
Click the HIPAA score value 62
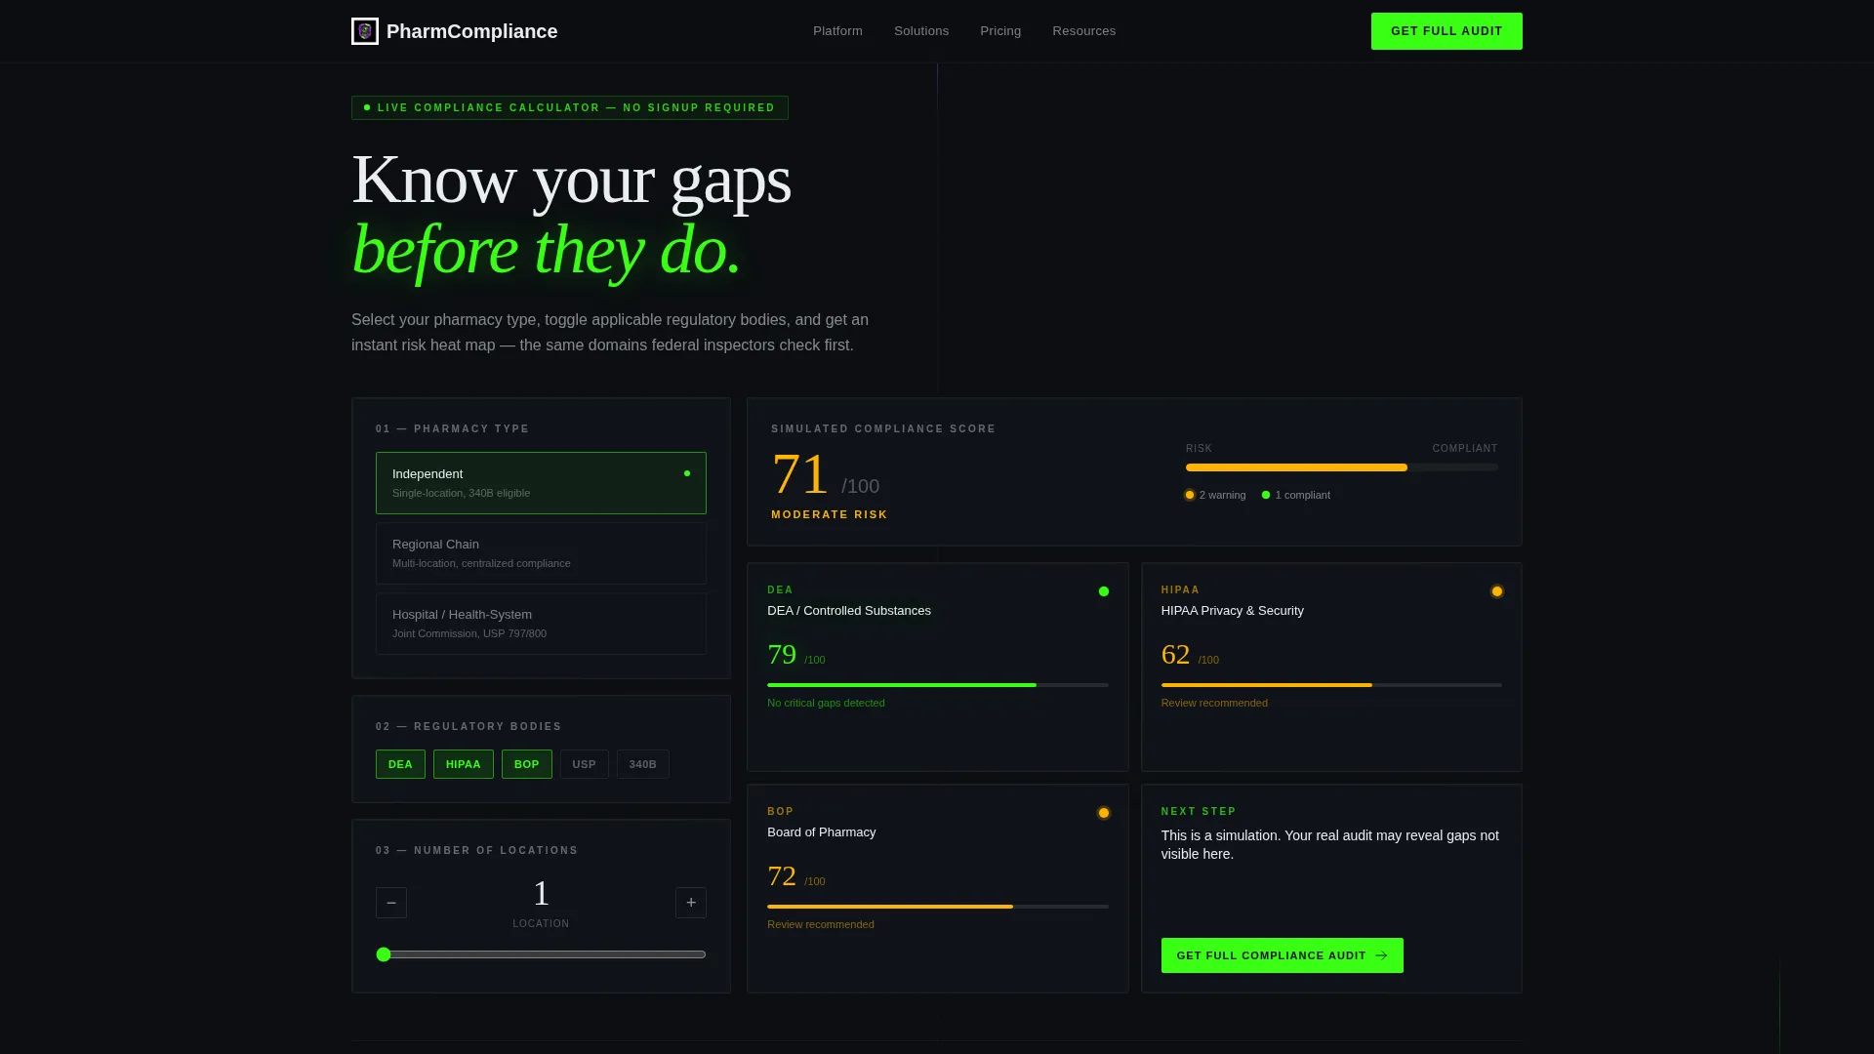1175,654
